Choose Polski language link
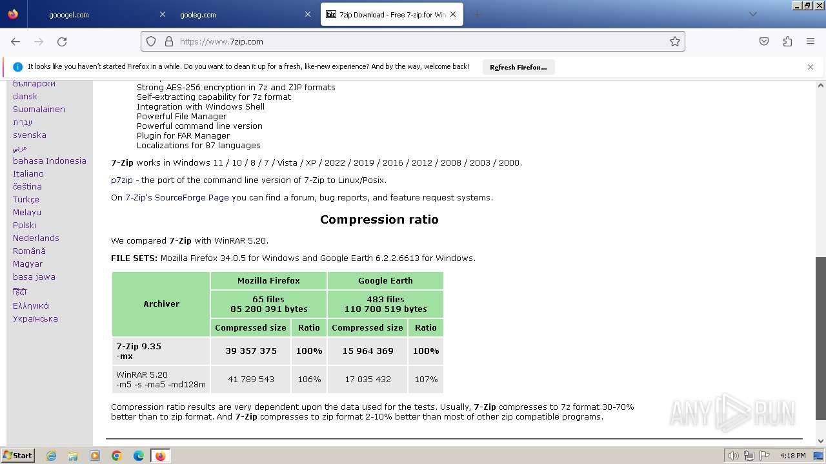The image size is (826, 464). click(x=25, y=226)
